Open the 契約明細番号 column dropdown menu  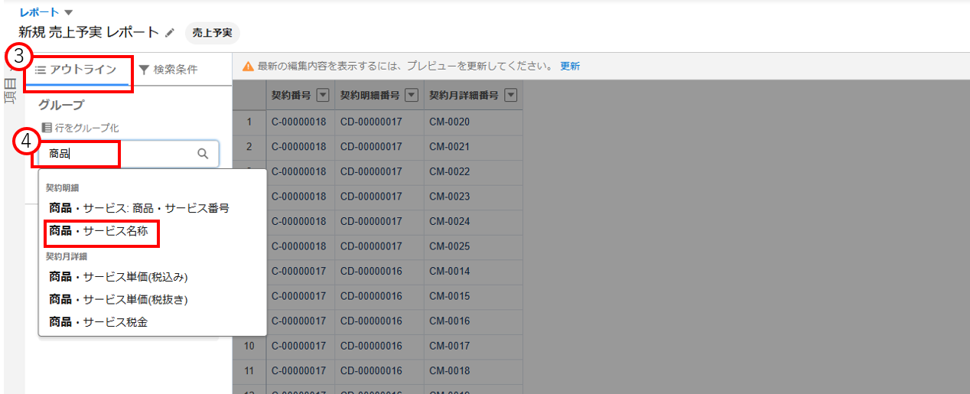[x=412, y=96]
